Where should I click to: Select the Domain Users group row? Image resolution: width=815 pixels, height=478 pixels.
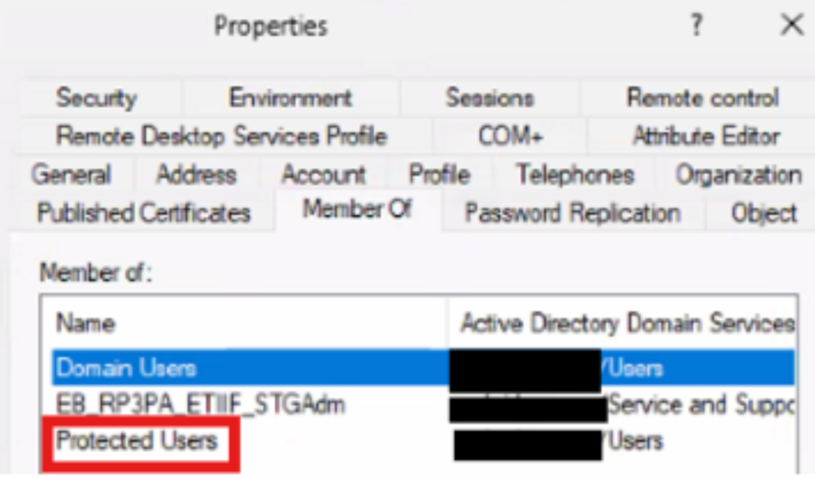point(126,368)
